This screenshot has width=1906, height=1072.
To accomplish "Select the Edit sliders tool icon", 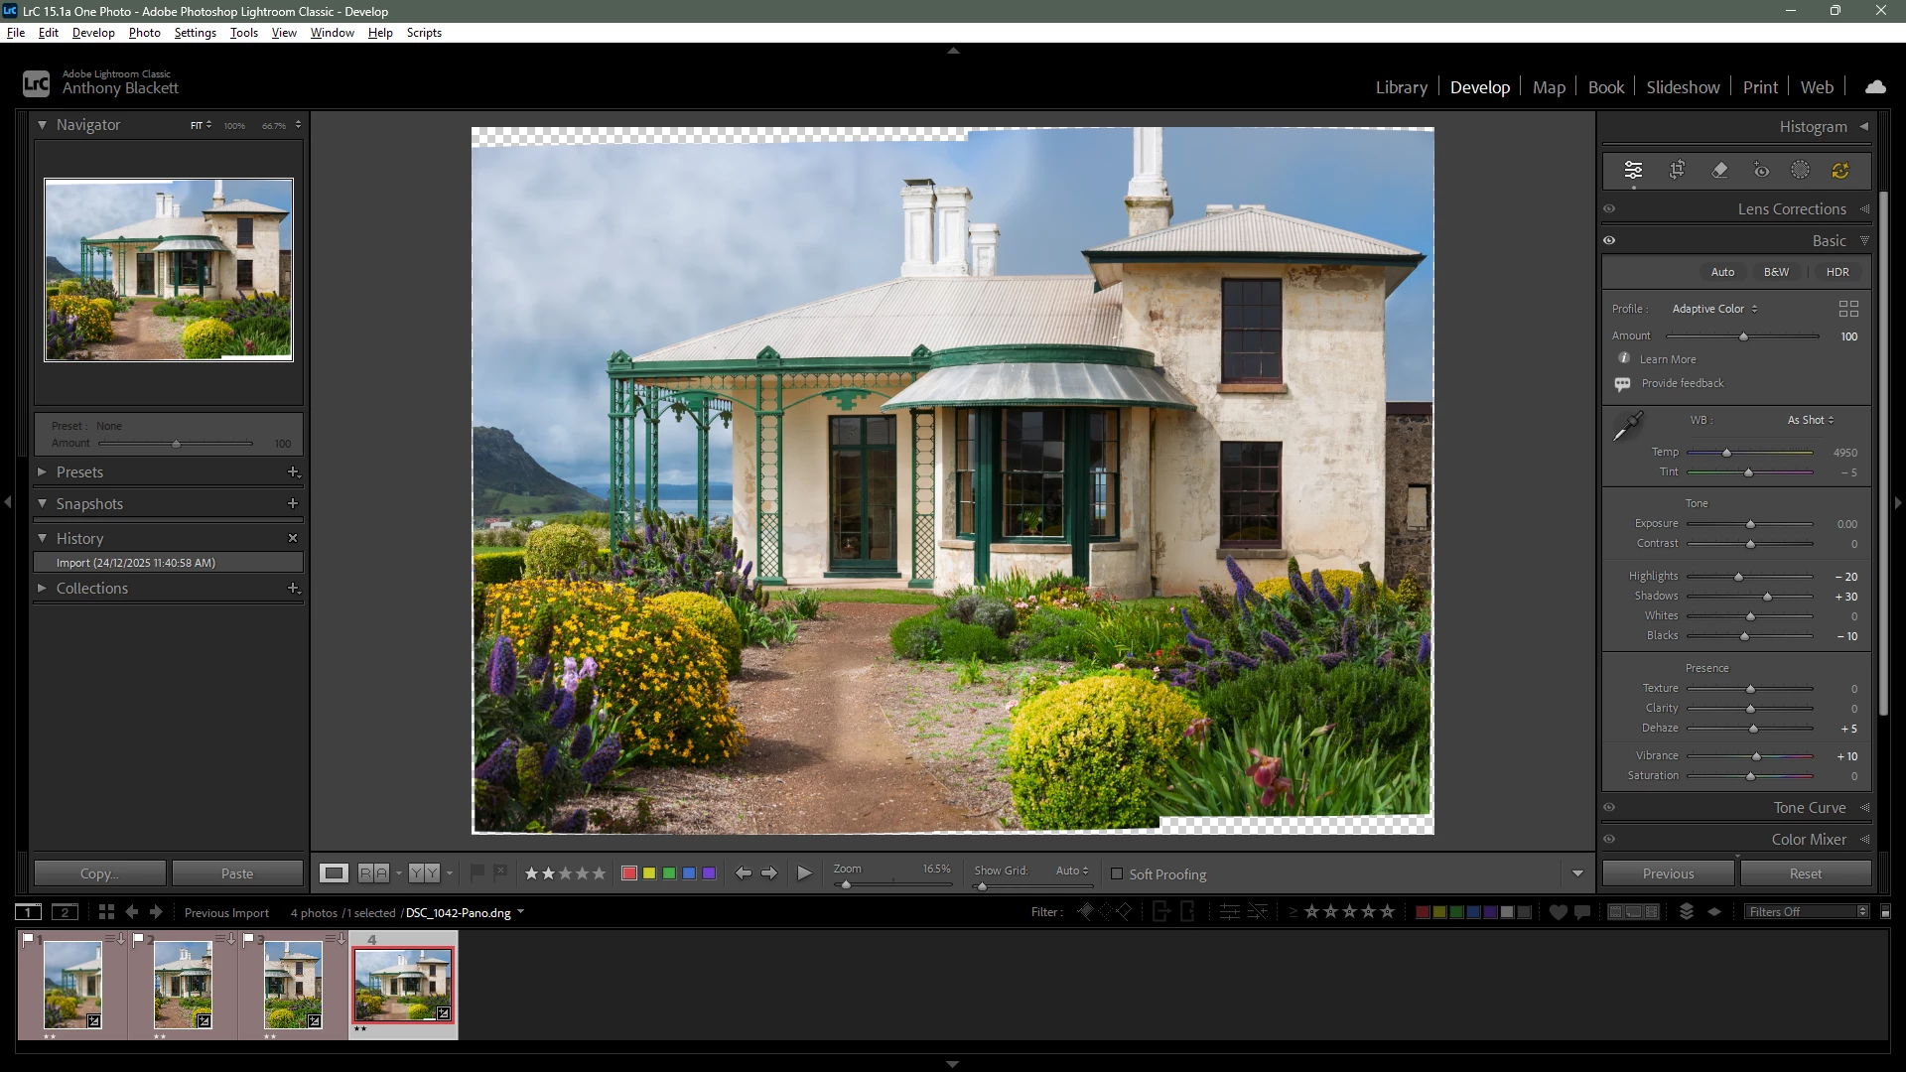I will pos(1633,170).
